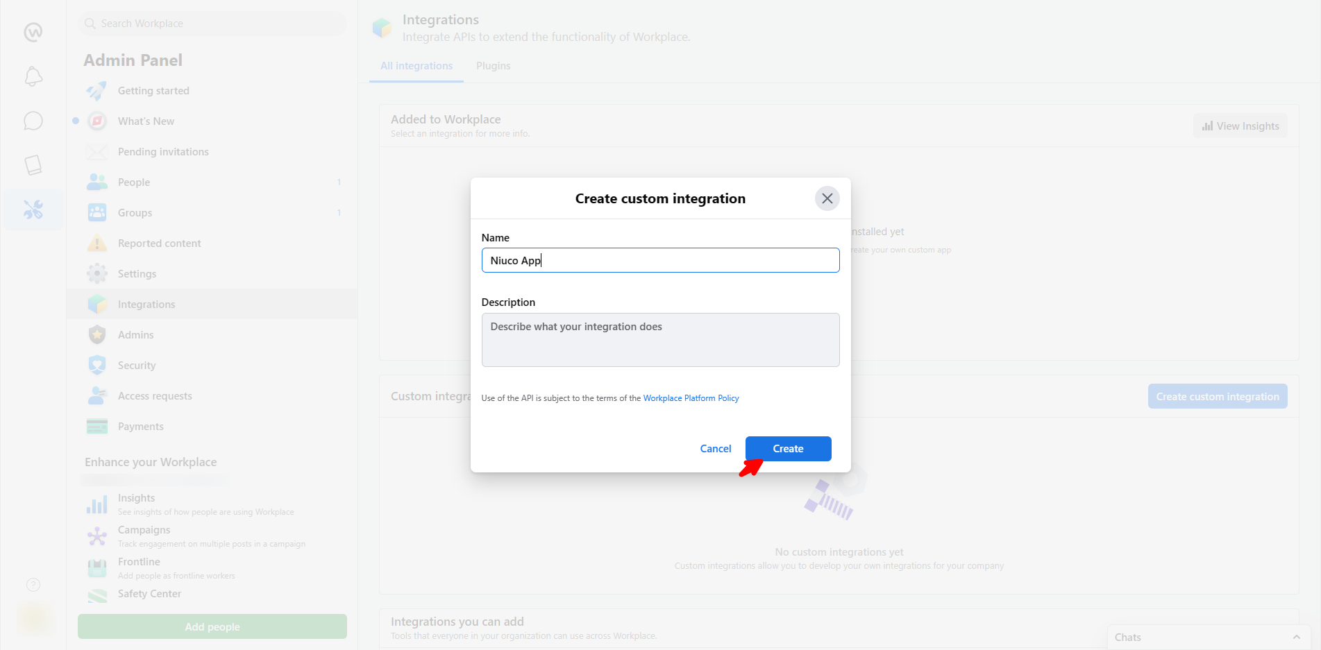Click the Admins shield star icon
1321x650 pixels.
click(97, 335)
